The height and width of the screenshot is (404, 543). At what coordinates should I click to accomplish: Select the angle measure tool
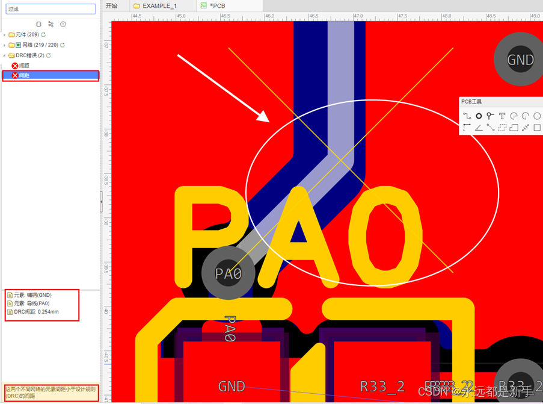(x=479, y=127)
